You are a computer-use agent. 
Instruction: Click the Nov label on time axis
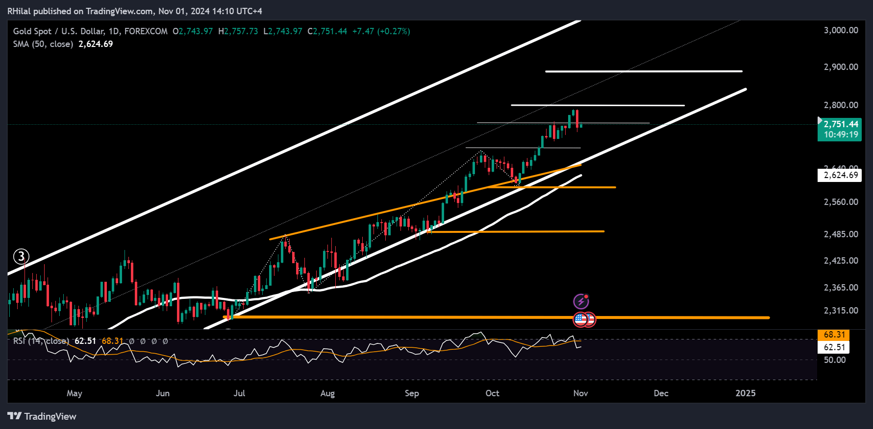(x=581, y=393)
